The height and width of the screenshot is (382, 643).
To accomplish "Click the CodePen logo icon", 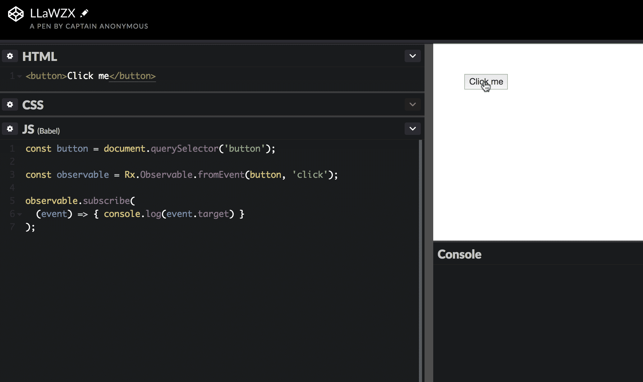I will coord(16,13).
